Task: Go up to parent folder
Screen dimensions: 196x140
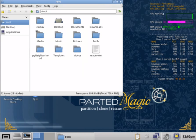Action: pos(32,11)
